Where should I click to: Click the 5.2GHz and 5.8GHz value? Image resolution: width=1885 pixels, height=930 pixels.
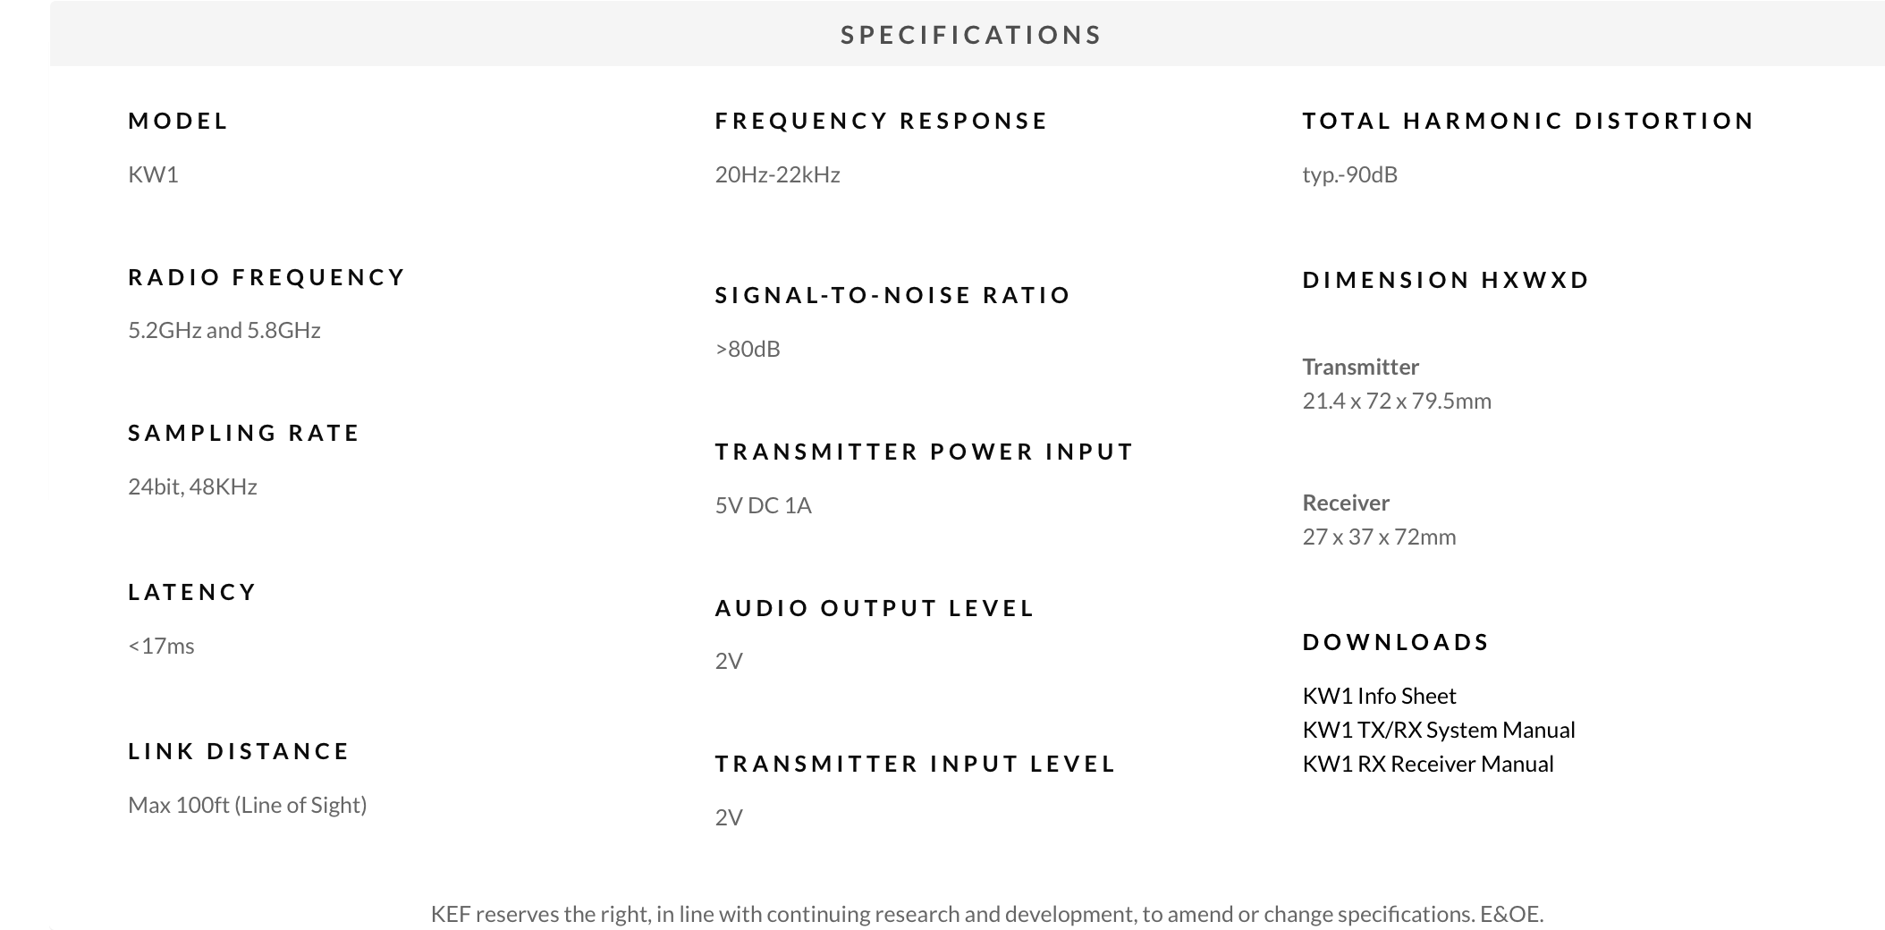point(224,330)
